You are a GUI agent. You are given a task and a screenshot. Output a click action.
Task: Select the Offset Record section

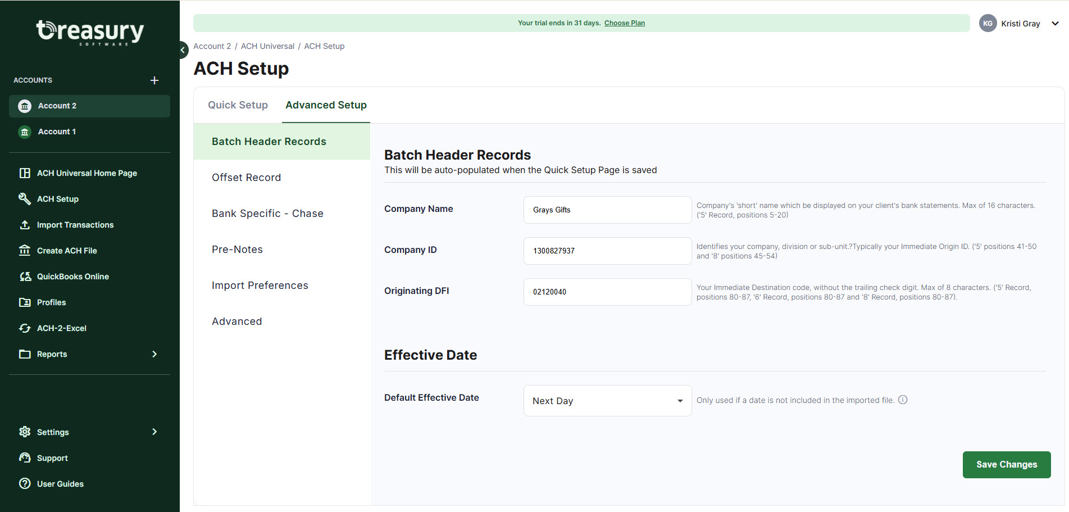pos(246,177)
